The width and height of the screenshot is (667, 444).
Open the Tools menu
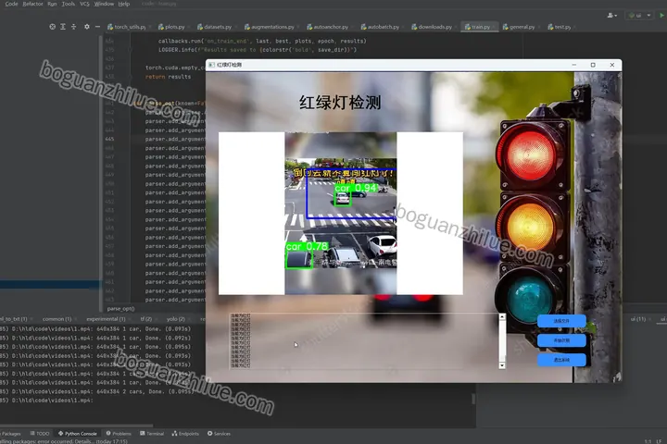point(68,4)
